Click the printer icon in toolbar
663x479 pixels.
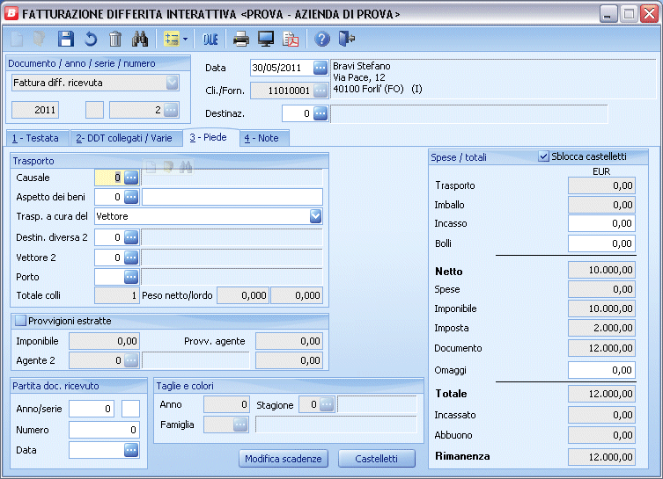[x=241, y=39]
